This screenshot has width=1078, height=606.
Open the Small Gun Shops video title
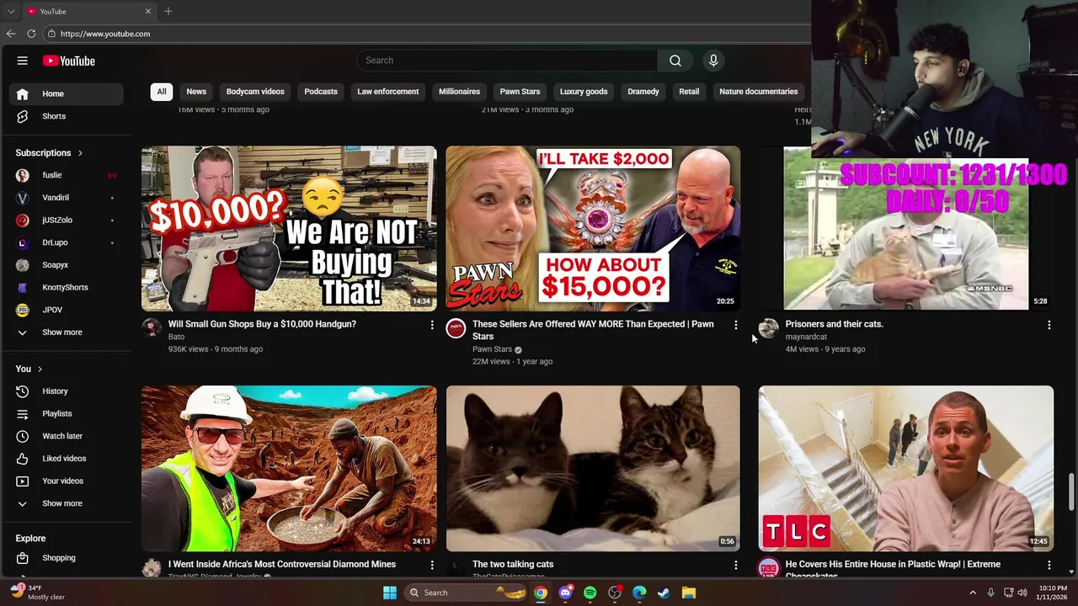pos(262,324)
